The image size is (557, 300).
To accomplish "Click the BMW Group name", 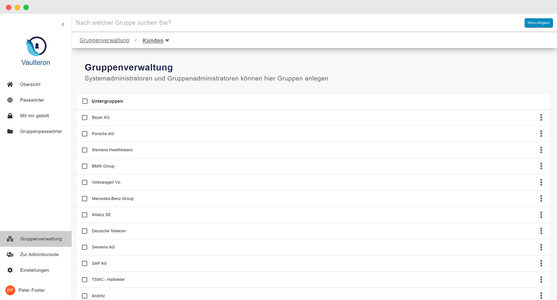I will 103,166.
